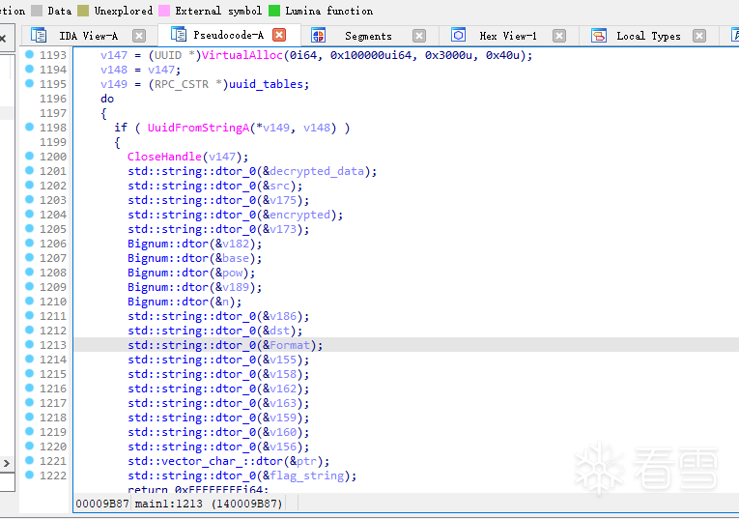Switch to the Hex View-1 tab

(508, 36)
